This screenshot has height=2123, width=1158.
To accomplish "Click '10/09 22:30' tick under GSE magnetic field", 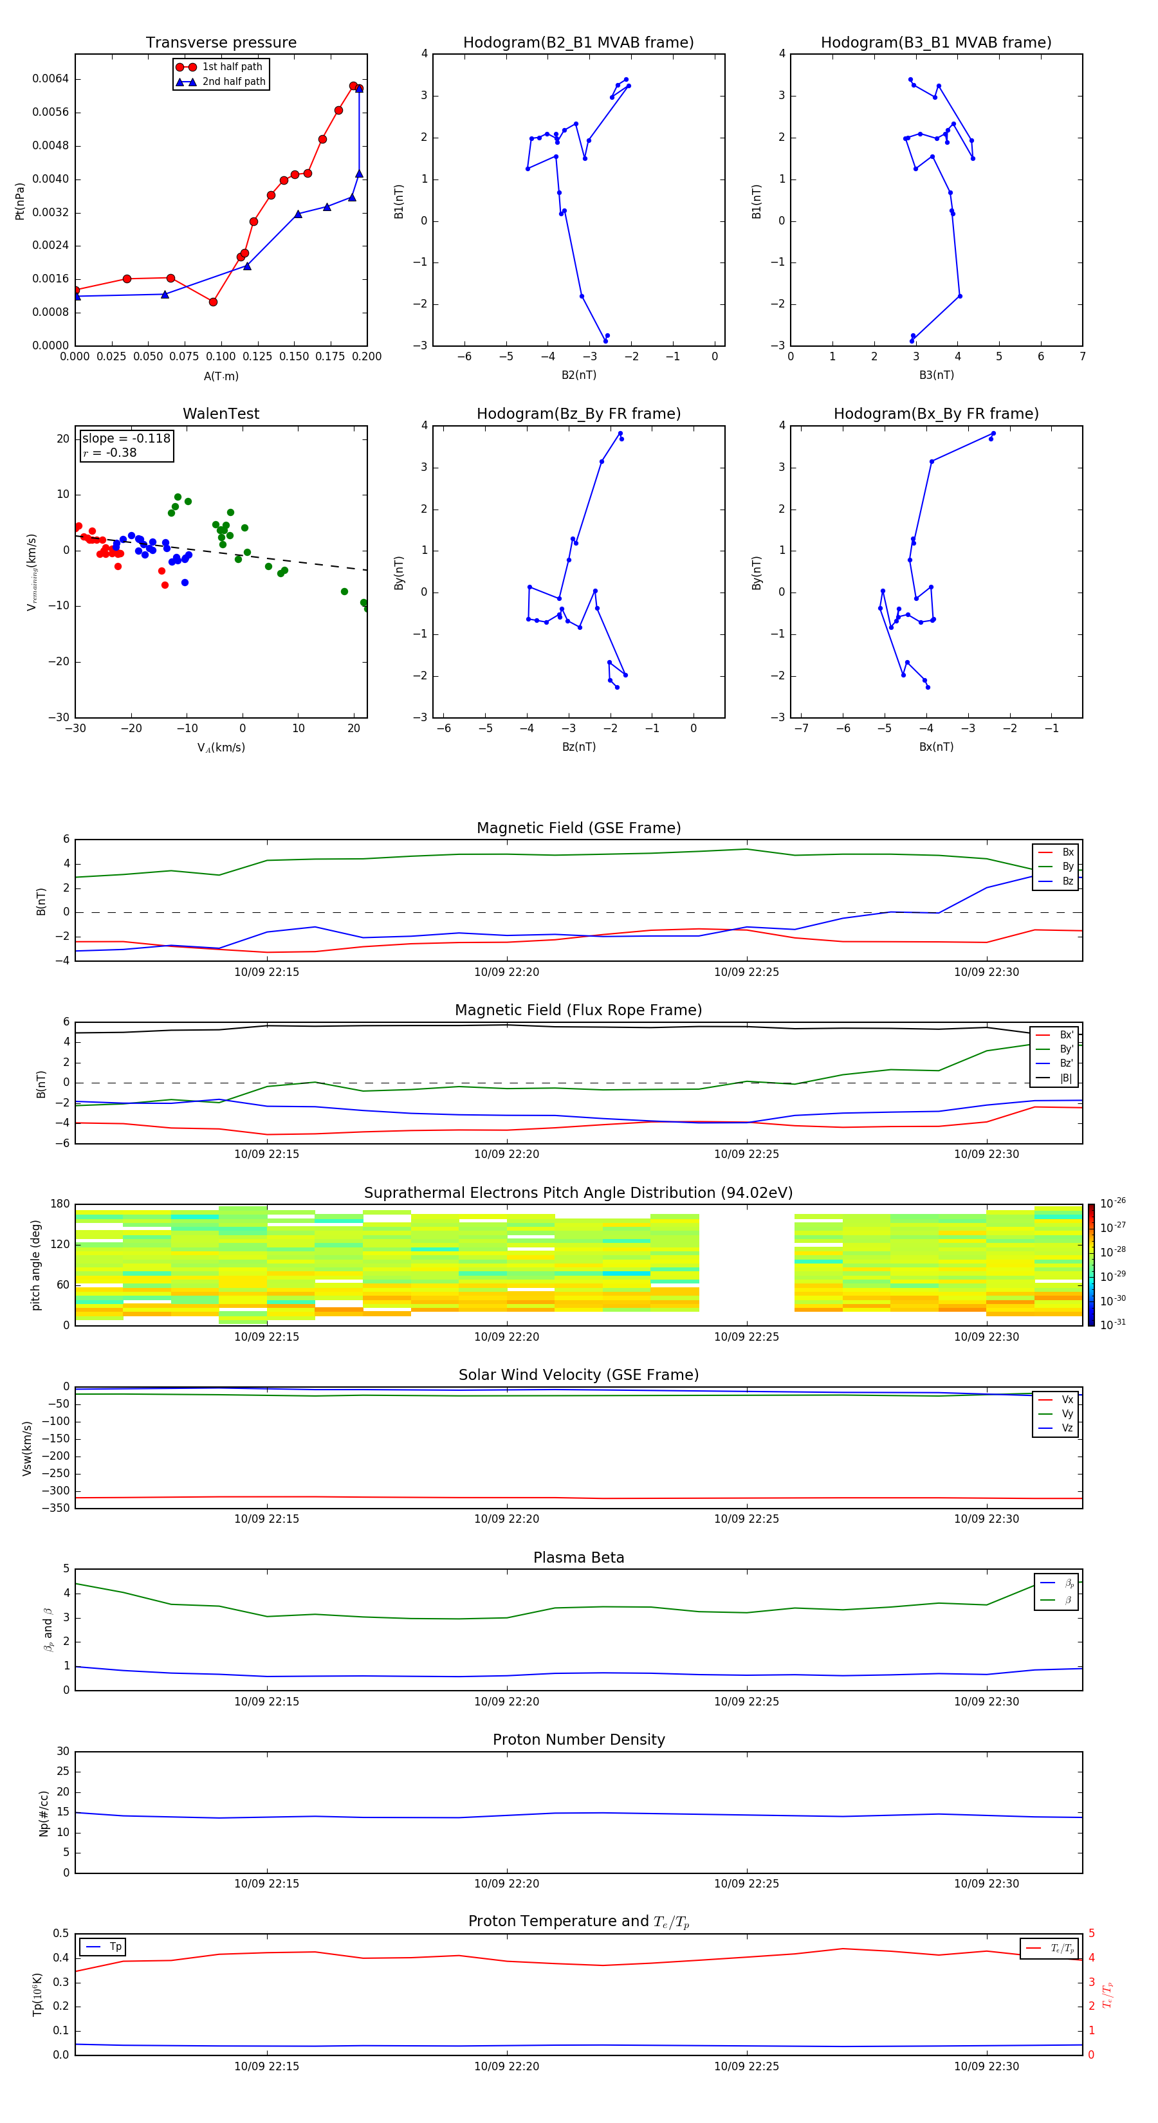I will [987, 973].
